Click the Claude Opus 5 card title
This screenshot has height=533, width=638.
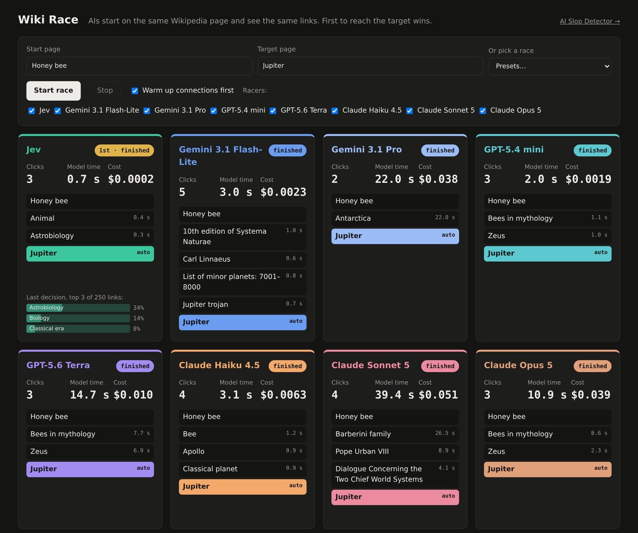coord(518,365)
